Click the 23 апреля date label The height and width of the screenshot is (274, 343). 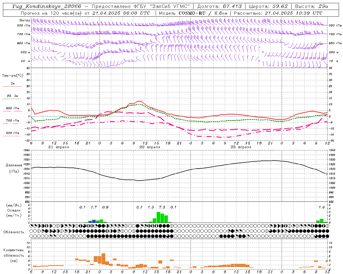coord(241,147)
